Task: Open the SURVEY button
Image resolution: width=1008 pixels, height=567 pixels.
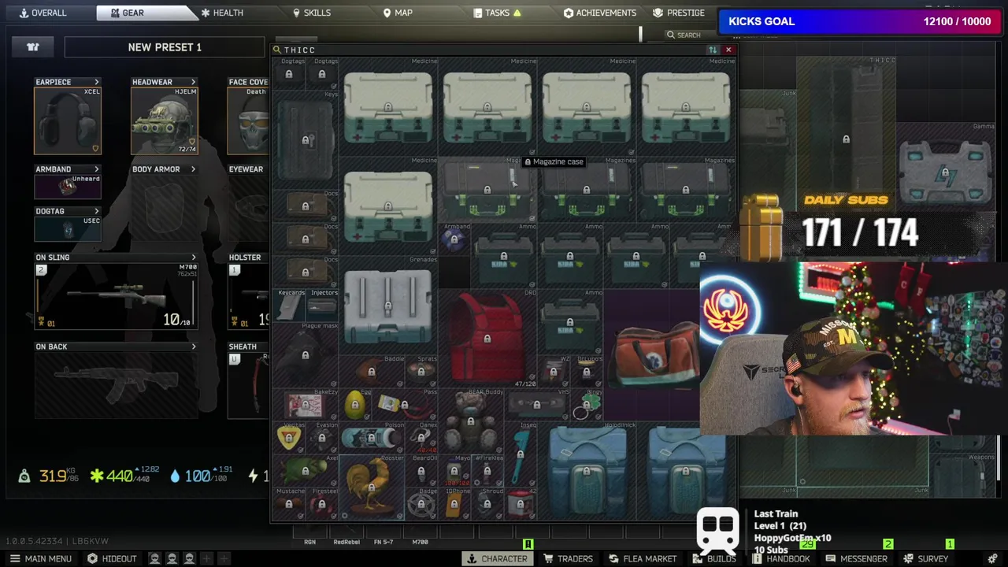Action: [927, 558]
